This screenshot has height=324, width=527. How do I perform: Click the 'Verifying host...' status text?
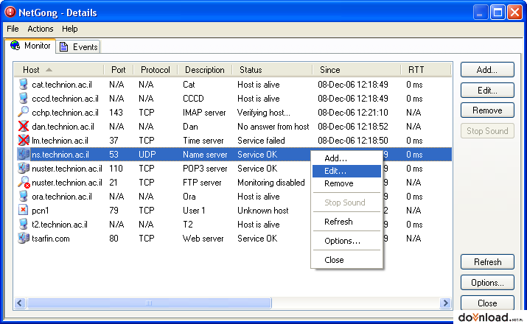click(x=264, y=113)
